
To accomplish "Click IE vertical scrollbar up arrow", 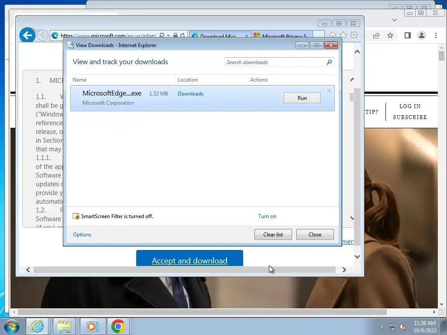I will [x=357, y=52].
